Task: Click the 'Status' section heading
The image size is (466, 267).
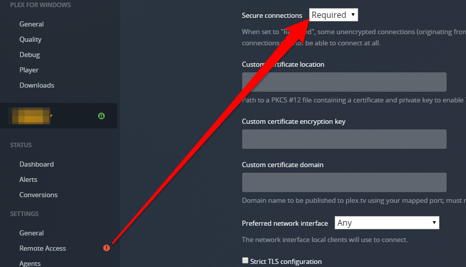Action: pyautogui.click(x=21, y=145)
